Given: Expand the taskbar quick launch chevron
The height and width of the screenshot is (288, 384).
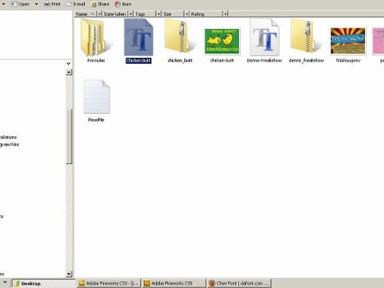Looking at the screenshot, I should [x=5, y=282].
